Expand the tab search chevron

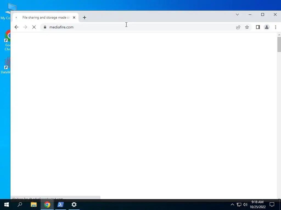click(237, 15)
